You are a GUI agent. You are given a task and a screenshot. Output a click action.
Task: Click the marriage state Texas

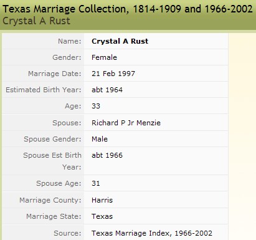click(x=102, y=216)
